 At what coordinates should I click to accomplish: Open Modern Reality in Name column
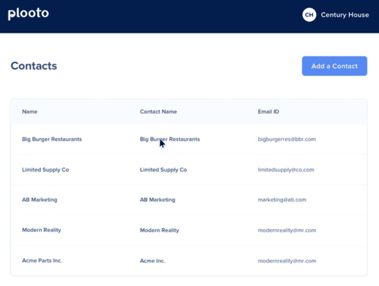41,230
